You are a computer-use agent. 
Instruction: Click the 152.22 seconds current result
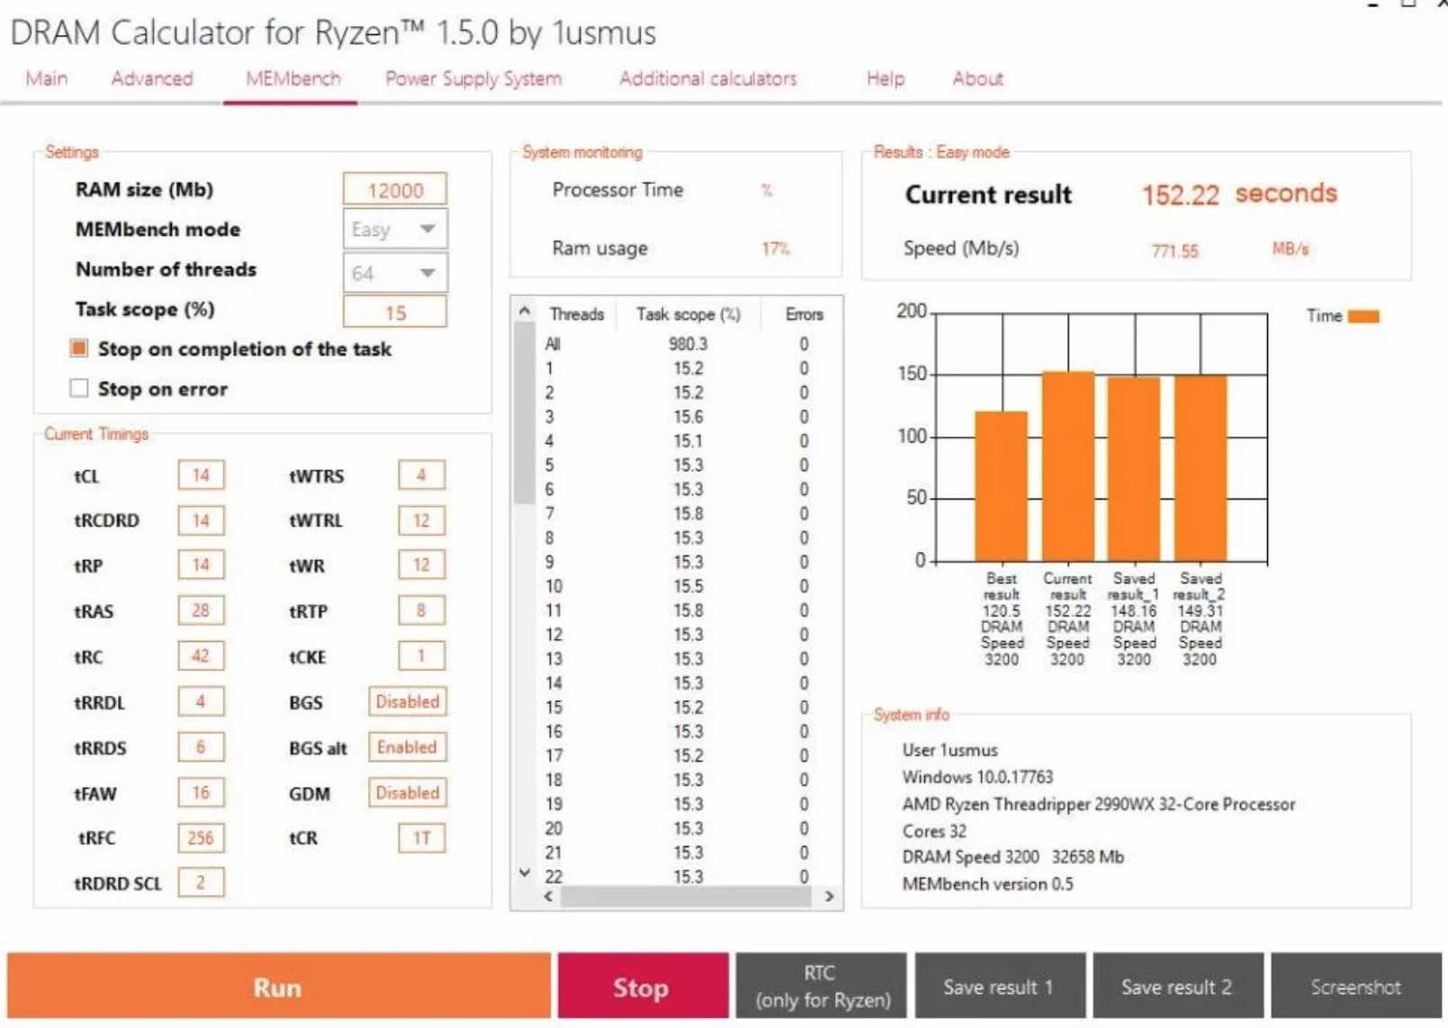pyautogui.click(x=1239, y=194)
